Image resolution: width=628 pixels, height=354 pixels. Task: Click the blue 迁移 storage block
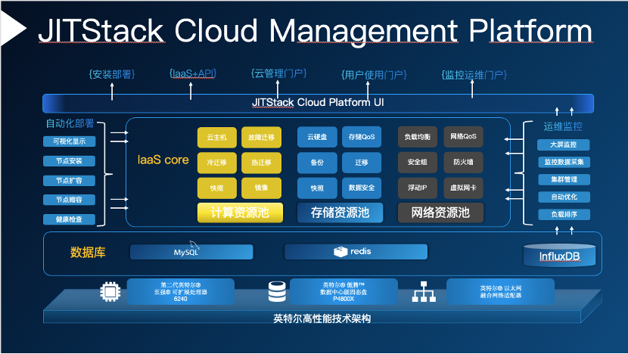click(x=362, y=163)
